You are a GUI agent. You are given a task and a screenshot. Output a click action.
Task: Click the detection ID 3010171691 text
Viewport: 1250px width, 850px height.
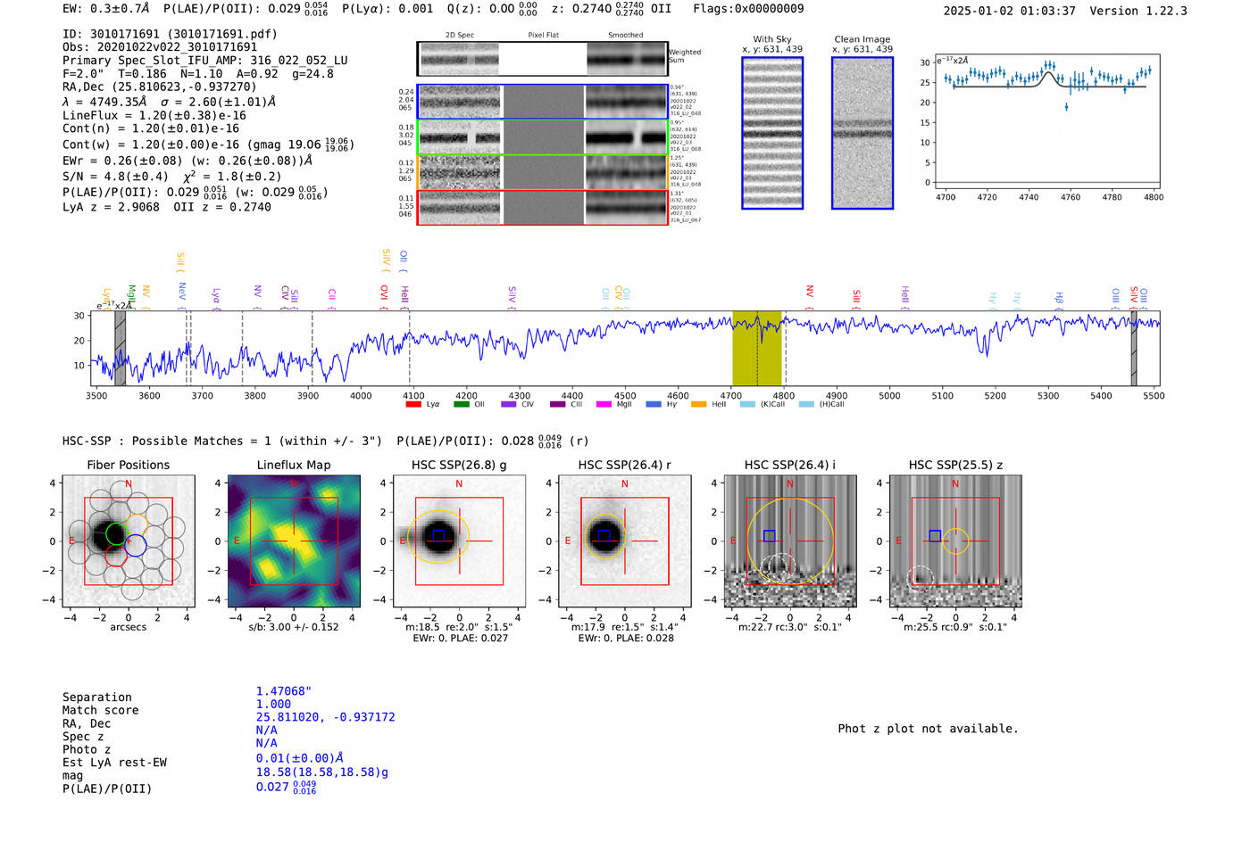[171, 34]
